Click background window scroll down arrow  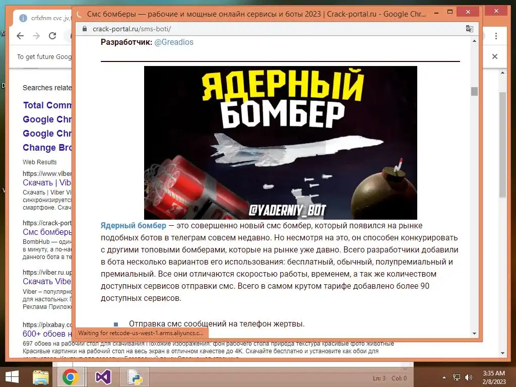[502, 353]
